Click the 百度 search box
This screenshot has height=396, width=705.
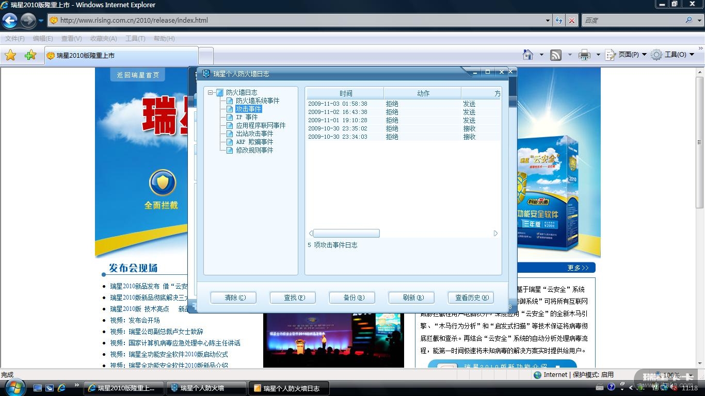(632, 21)
